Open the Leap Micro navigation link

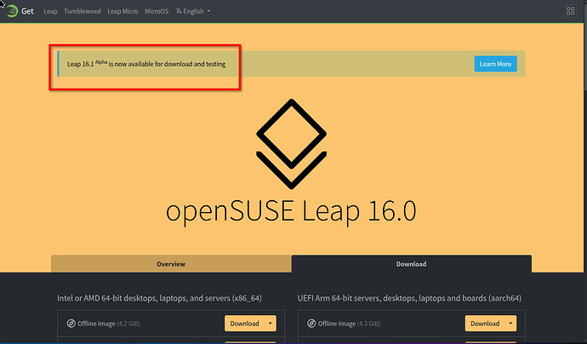click(x=123, y=11)
